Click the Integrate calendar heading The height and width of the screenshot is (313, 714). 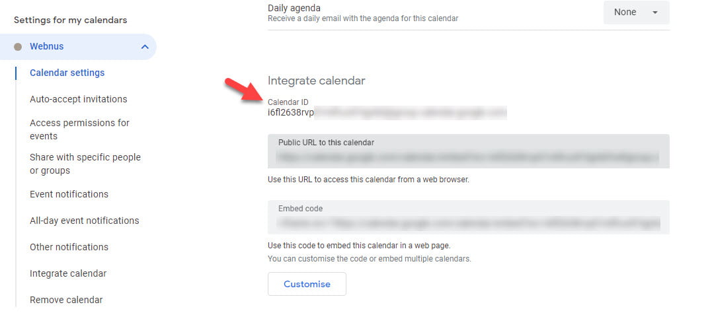[x=316, y=81]
